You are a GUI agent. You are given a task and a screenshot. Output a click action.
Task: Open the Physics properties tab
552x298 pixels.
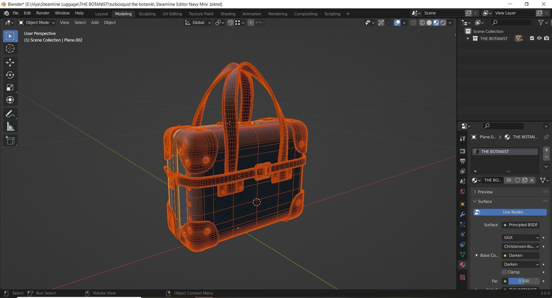462,235
